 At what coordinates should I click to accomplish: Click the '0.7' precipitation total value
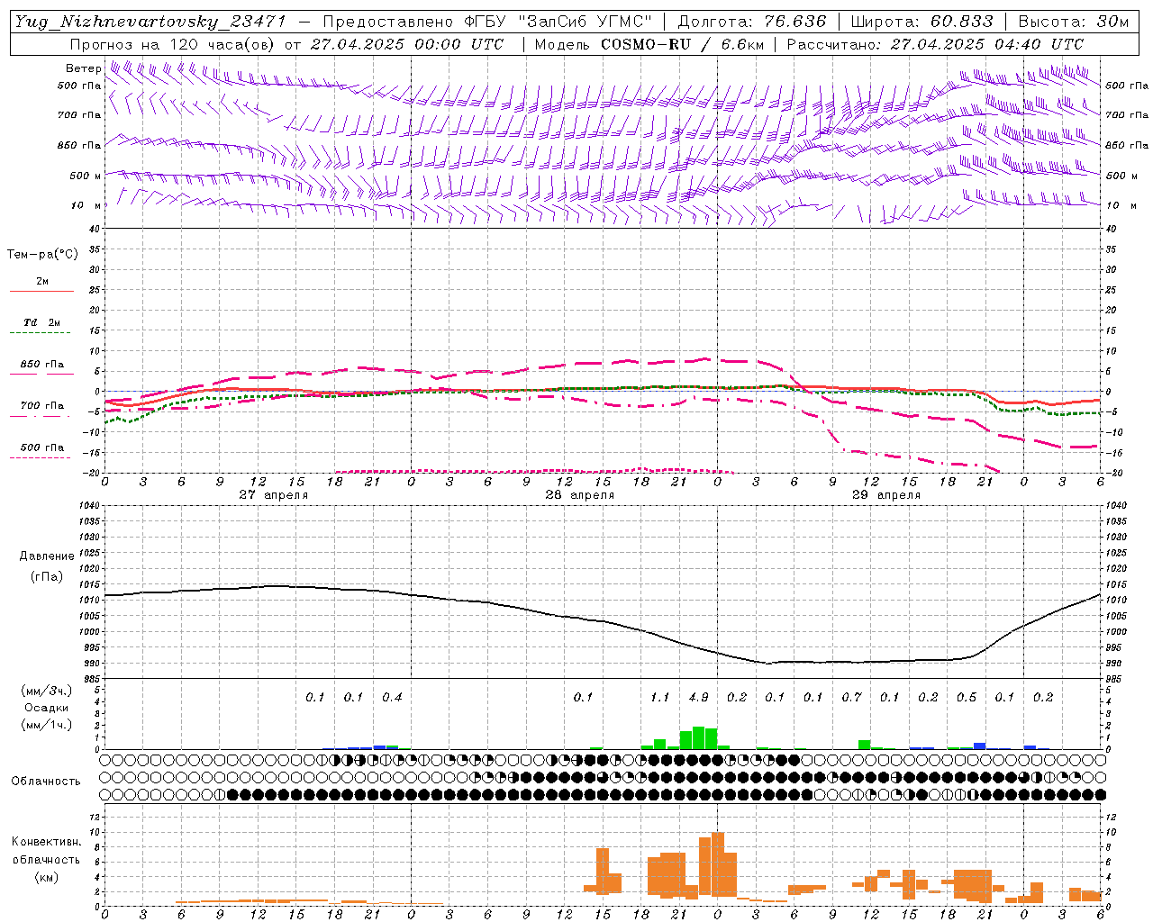click(x=851, y=698)
